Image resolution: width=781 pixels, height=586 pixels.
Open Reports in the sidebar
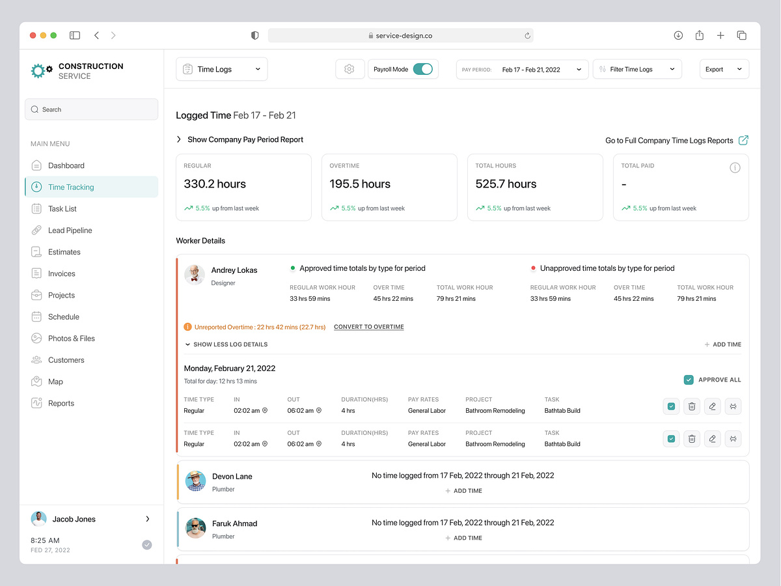(x=91, y=403)
